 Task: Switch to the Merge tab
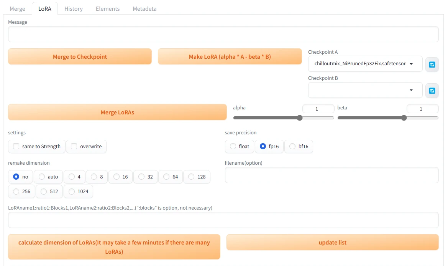pos(18,8)
